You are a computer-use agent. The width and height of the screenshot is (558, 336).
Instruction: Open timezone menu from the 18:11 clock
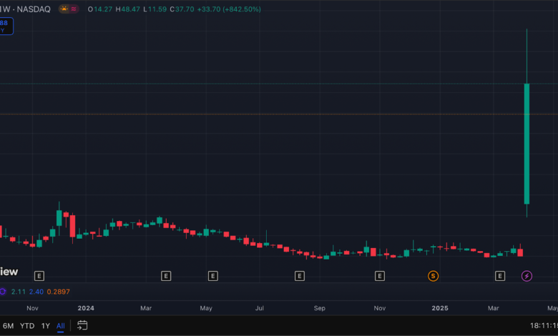542,325
